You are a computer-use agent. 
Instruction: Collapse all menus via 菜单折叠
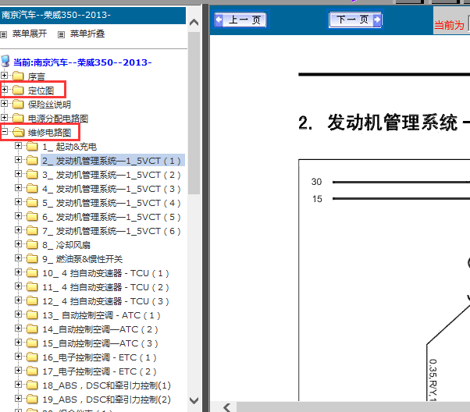tap(87, 34)
